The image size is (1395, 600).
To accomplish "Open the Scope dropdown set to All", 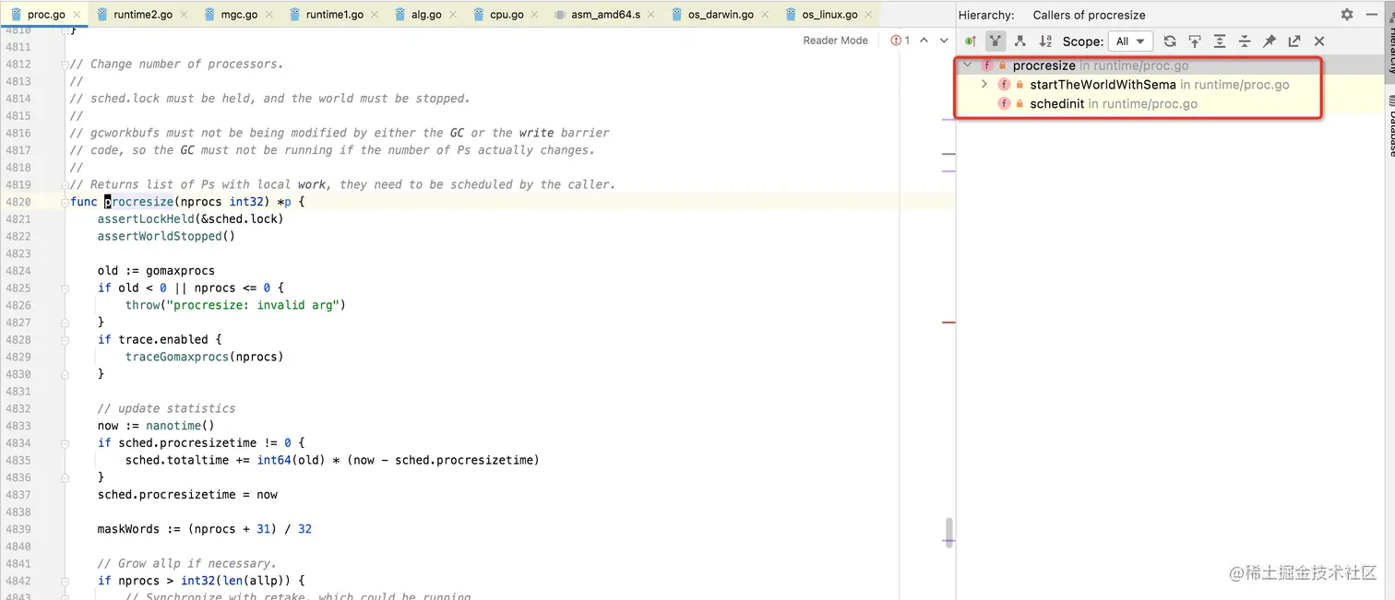I will tap(1130, 41).
